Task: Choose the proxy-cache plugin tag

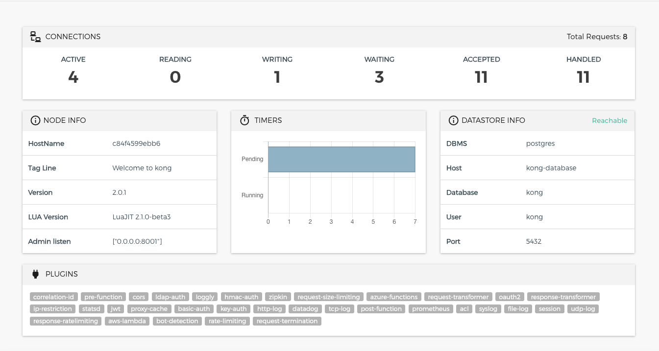Action: [x=149, y=309]
